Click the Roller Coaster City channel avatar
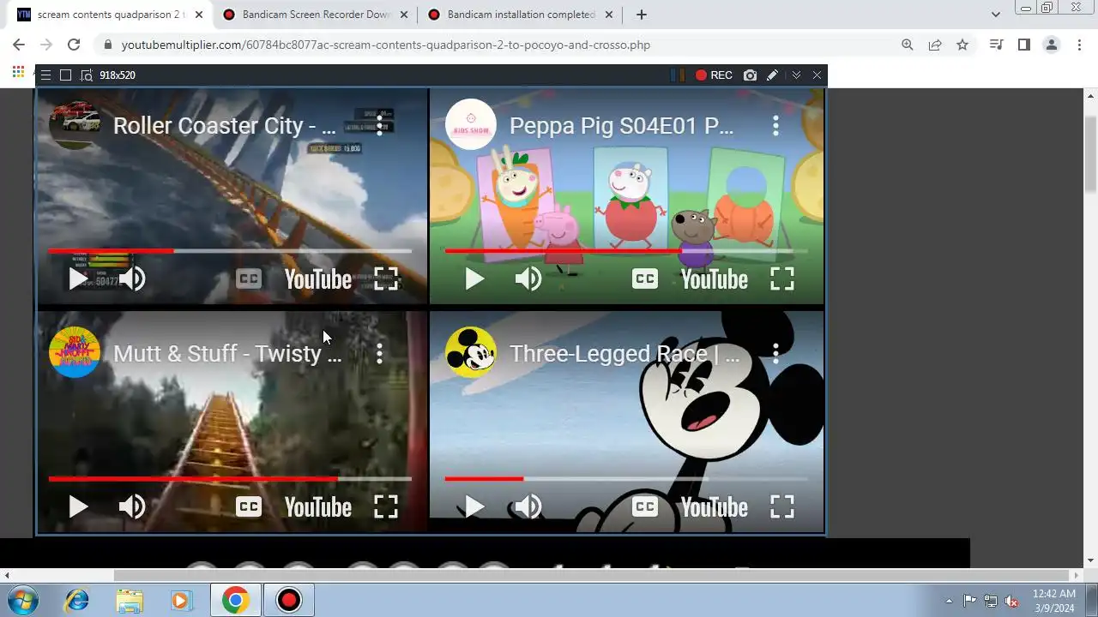Viewport: 1098px width, 617px height. click(x=75, y=125)
